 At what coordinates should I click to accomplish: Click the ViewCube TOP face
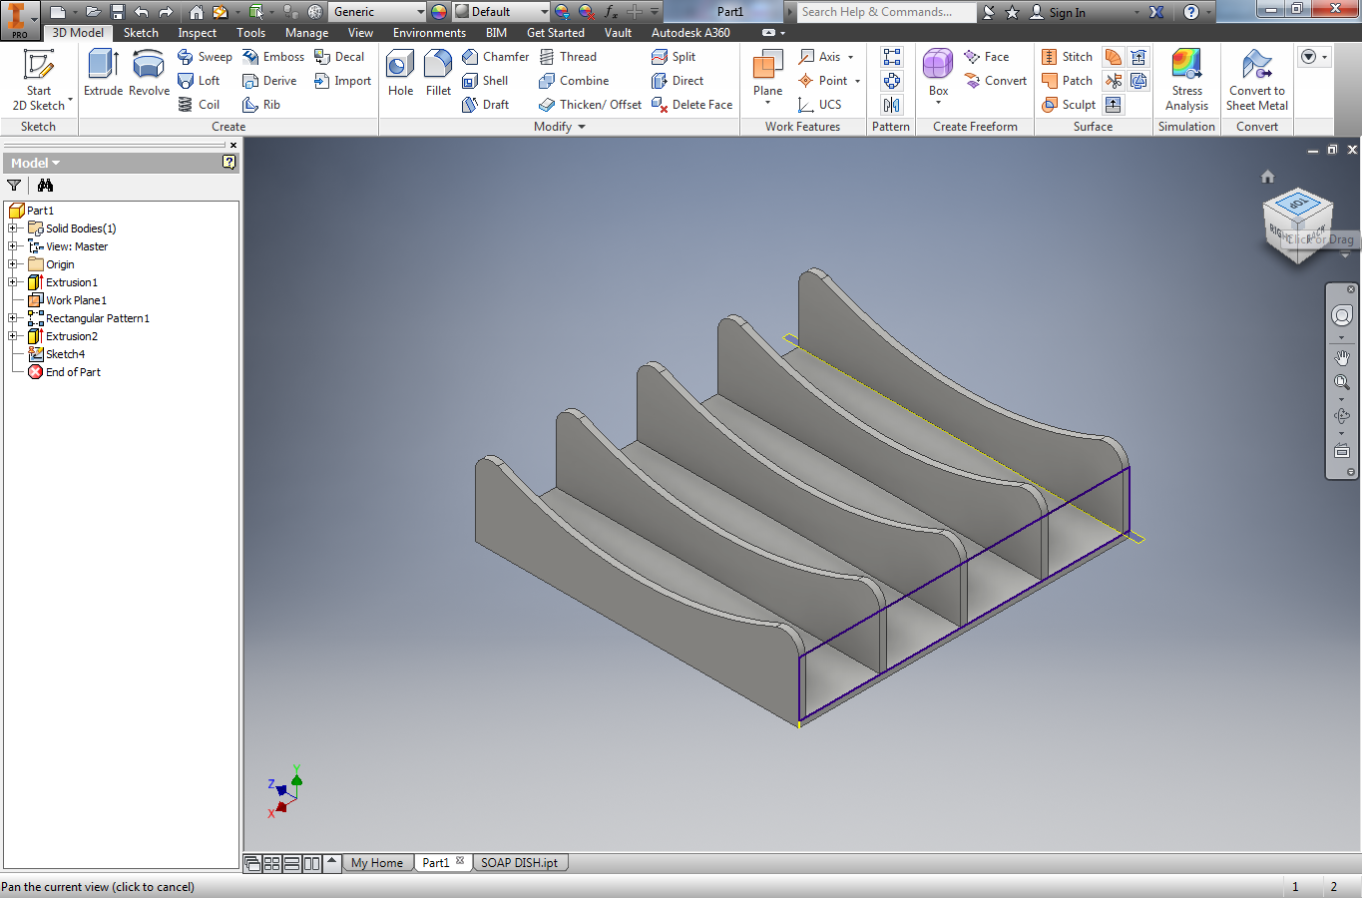pos(1297,205)
